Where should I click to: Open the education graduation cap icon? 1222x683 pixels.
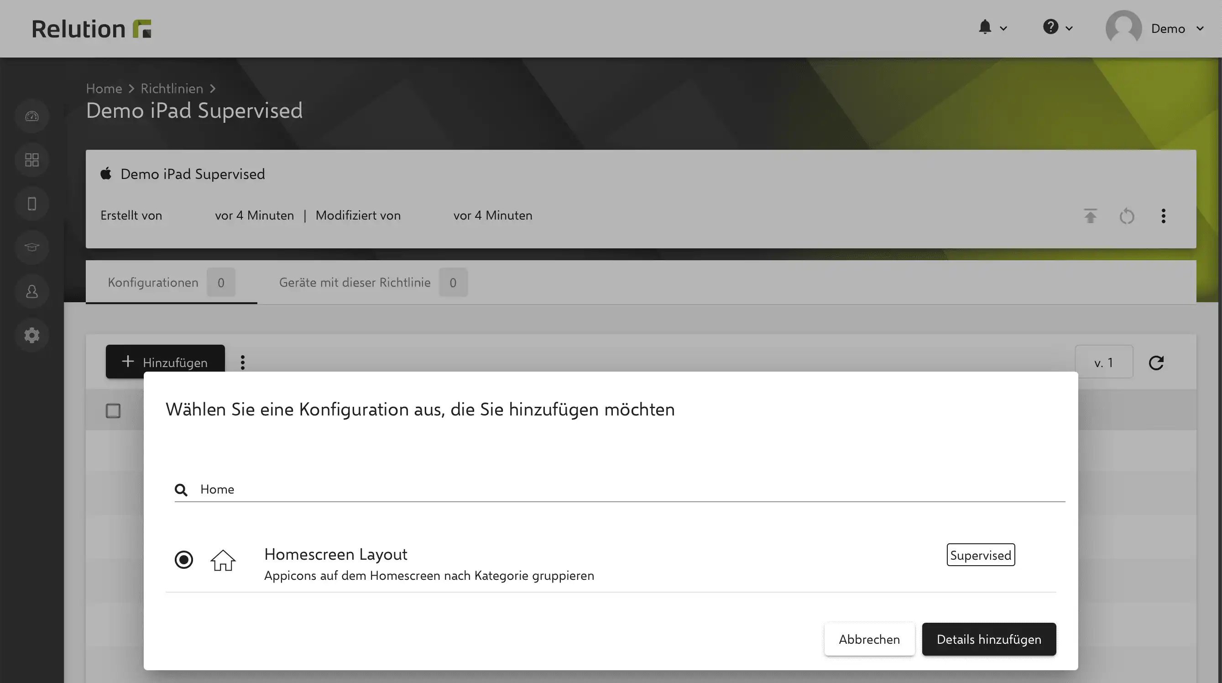coord(32,247)
